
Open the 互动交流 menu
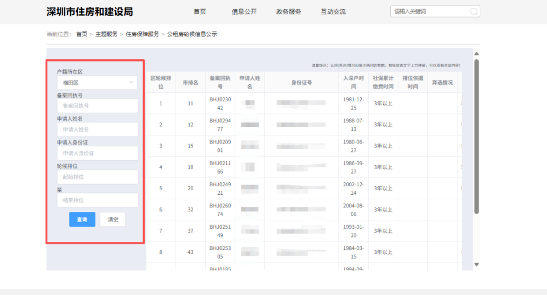coord(333,11)
